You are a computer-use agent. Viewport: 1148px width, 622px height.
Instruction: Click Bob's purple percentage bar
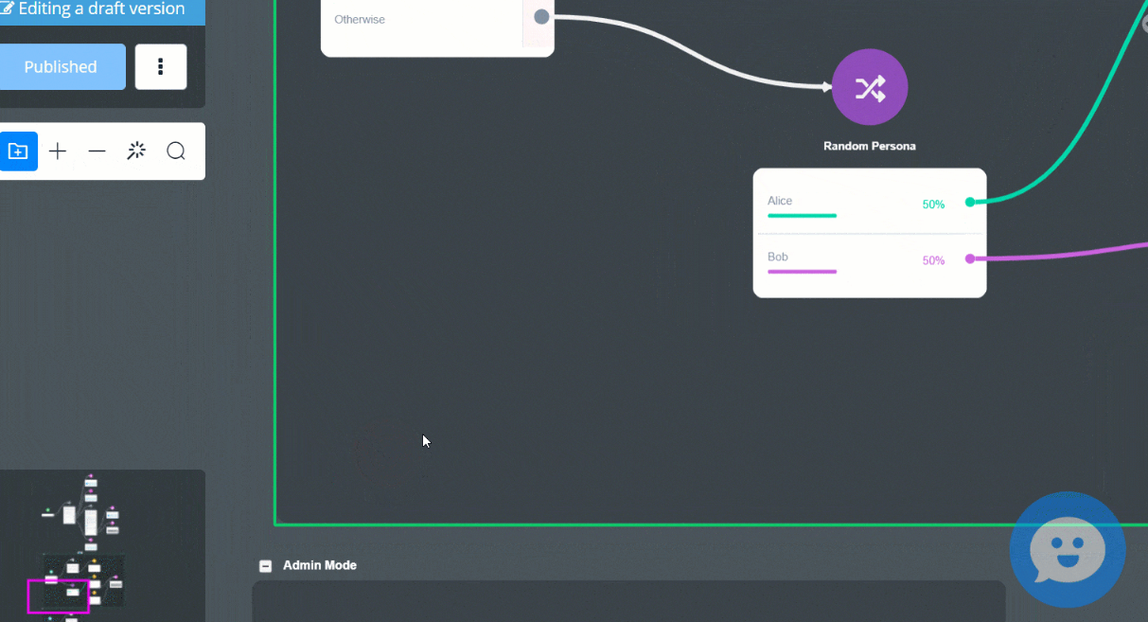[x=802, y=272]
